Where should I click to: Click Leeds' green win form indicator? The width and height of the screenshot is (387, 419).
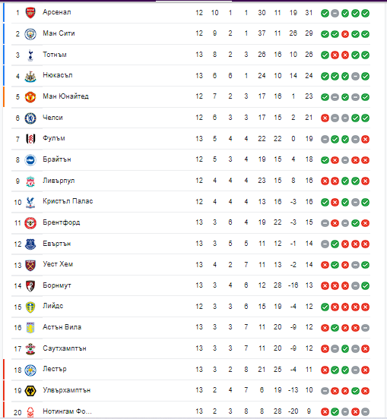tap(325, 307)
